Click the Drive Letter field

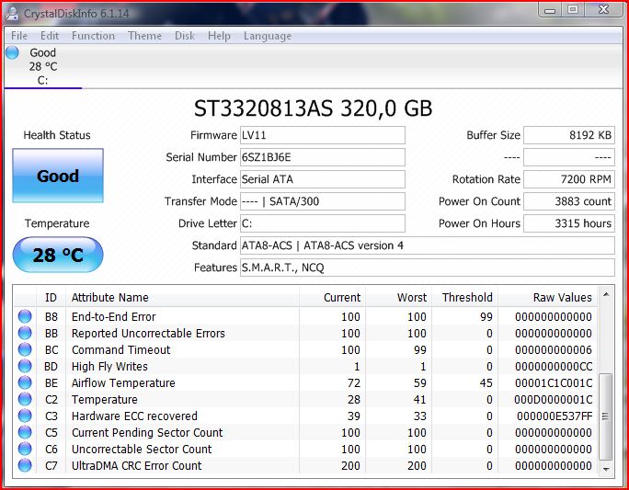pyautogui.click(x=323, y=223)
